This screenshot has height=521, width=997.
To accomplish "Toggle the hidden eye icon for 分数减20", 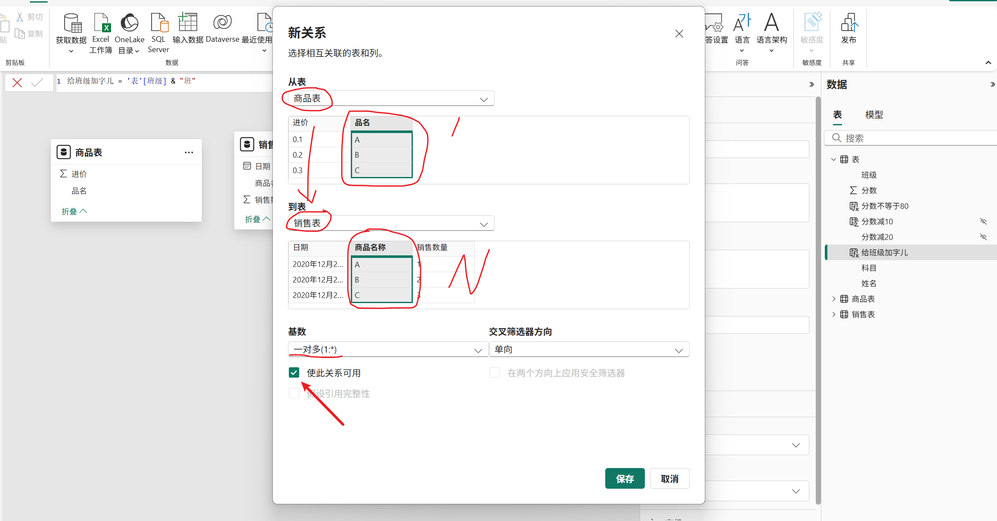I will click(x=983, y=237).
